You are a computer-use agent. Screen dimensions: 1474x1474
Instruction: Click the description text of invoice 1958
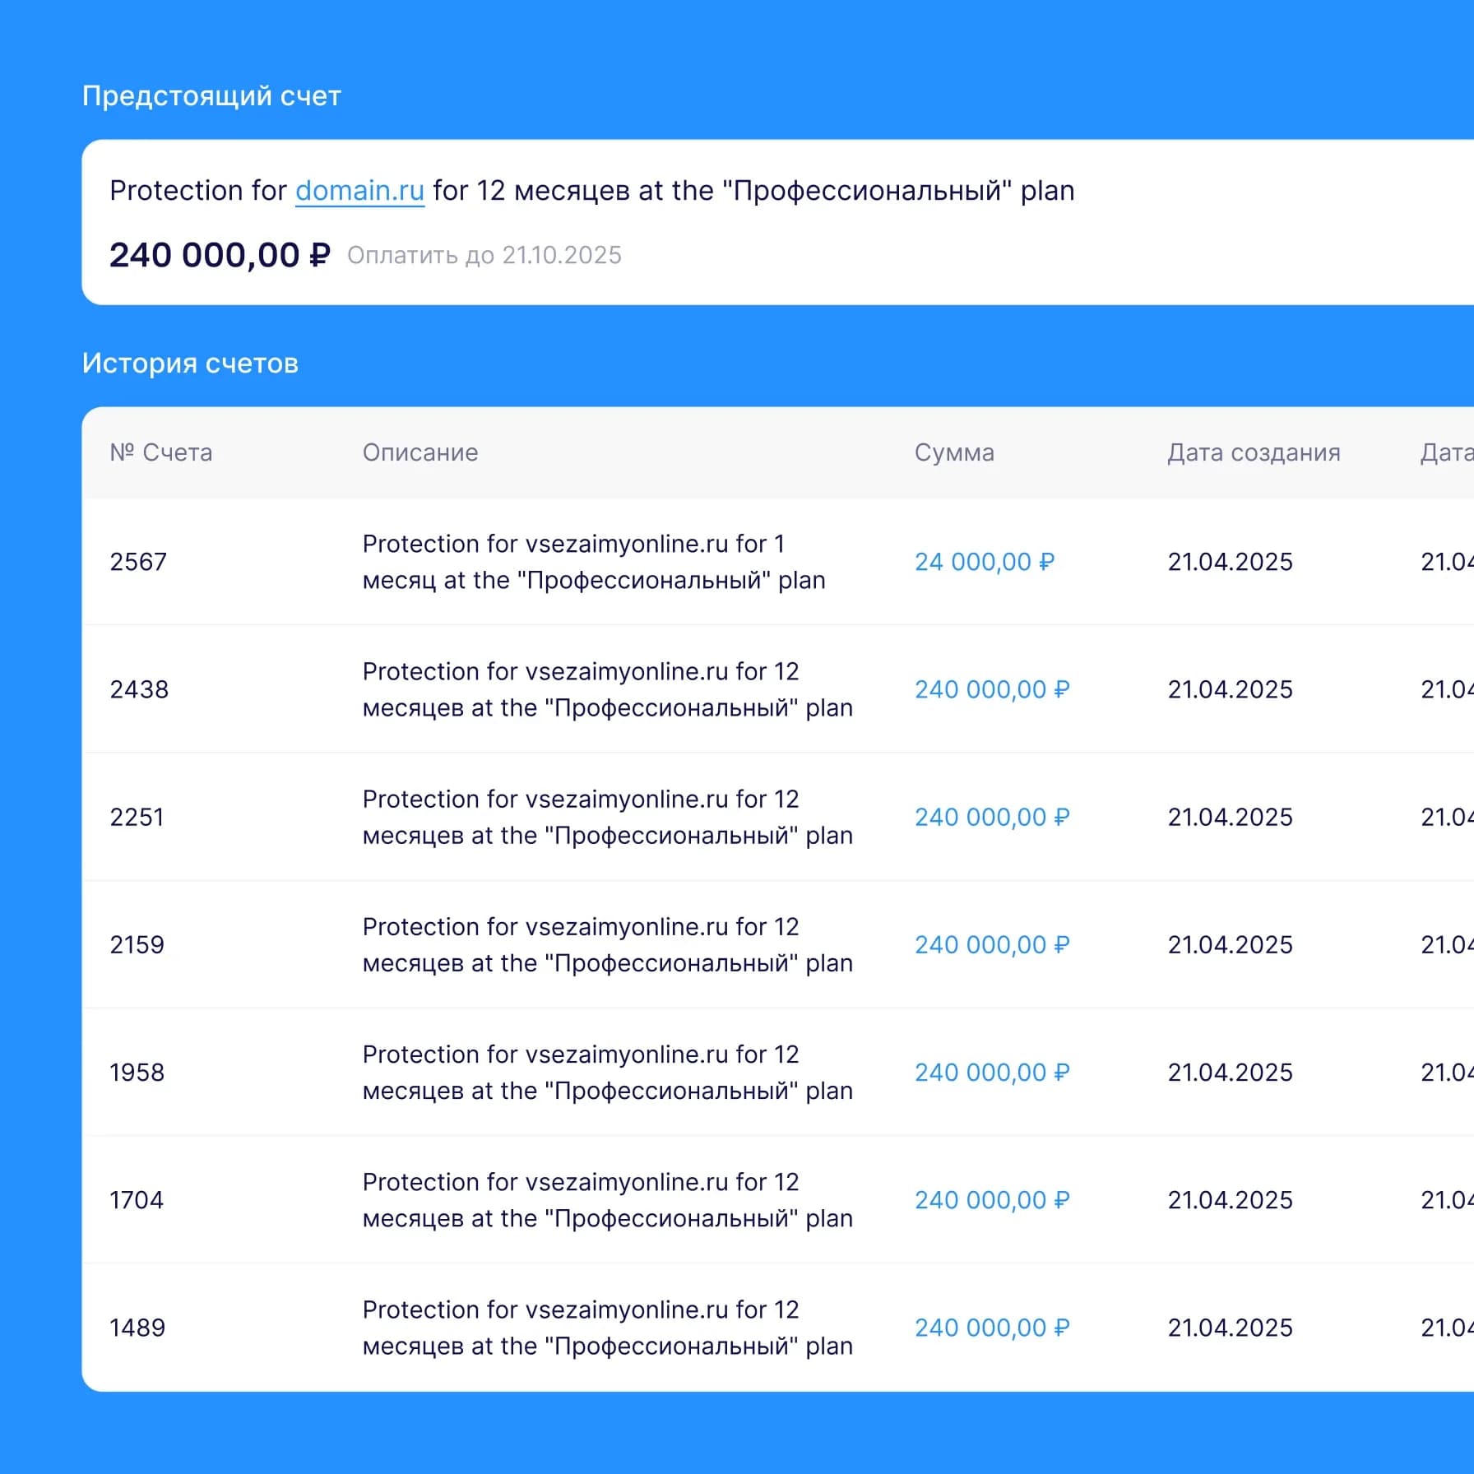point(608,1073)
